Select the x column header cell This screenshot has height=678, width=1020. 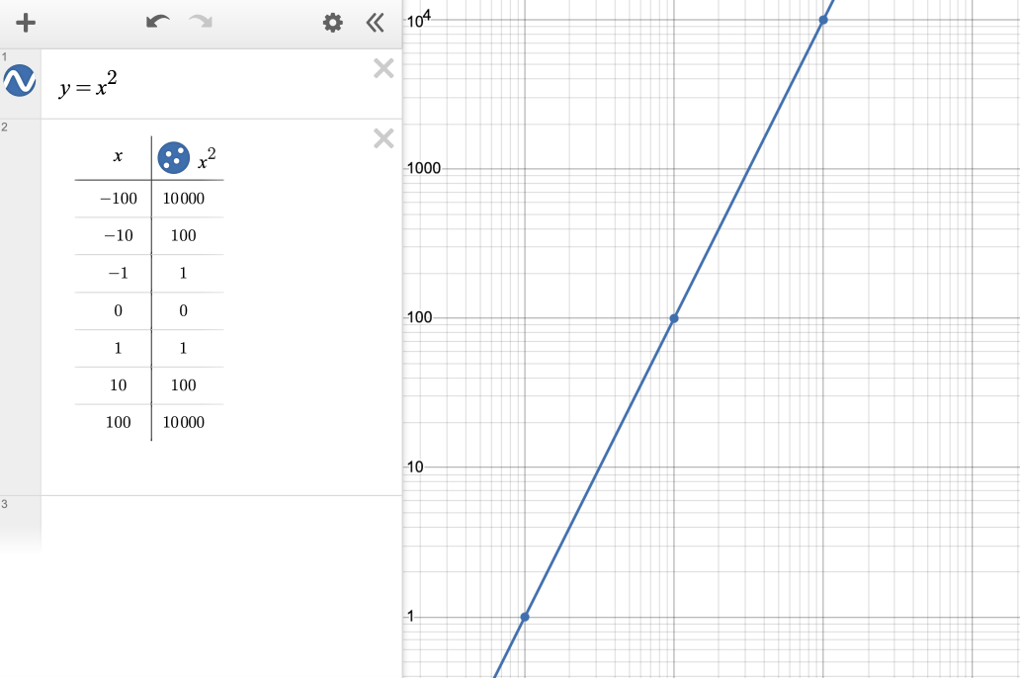(x=118, y=156)
